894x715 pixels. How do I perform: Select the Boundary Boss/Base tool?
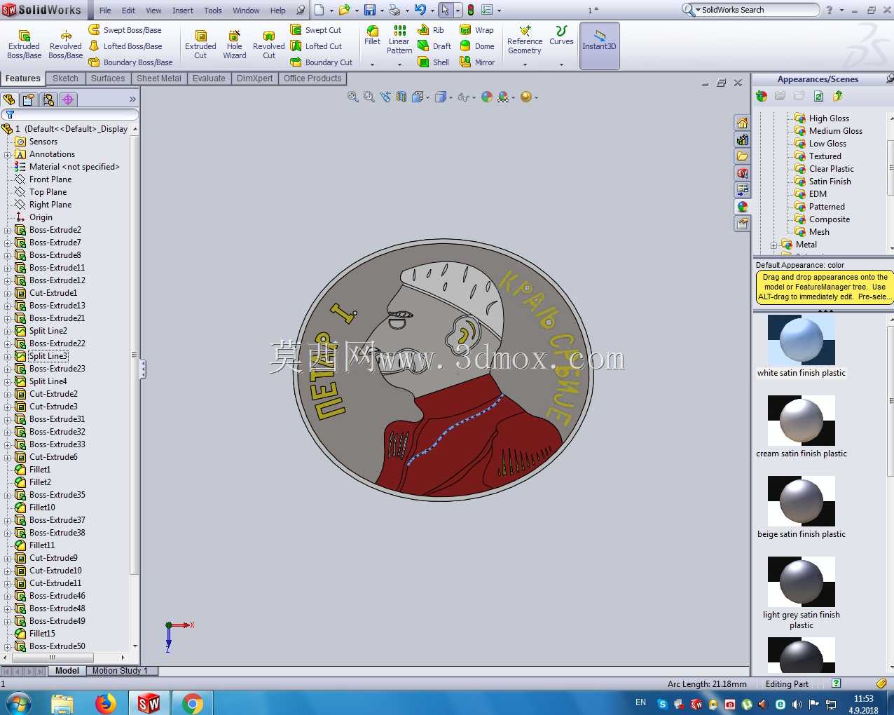(130, 62)
